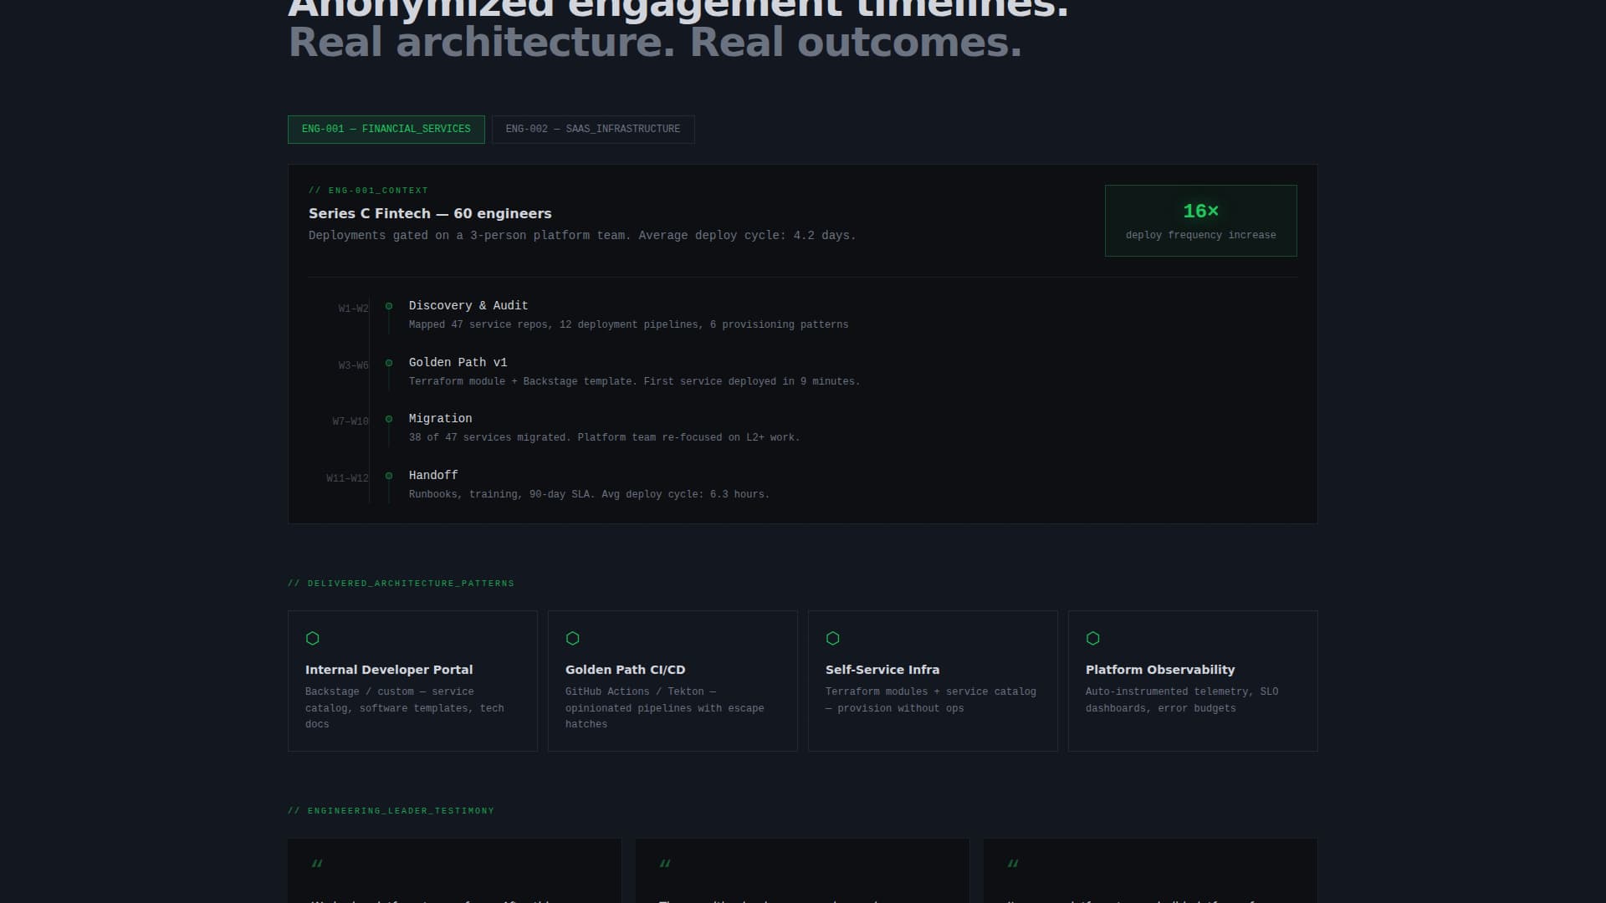Click the Golden Path v1 heading
This screenshot has height=903, width=1606.
pos(458,363)
